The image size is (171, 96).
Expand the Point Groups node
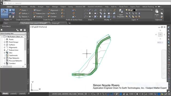[x=5, y=42]
